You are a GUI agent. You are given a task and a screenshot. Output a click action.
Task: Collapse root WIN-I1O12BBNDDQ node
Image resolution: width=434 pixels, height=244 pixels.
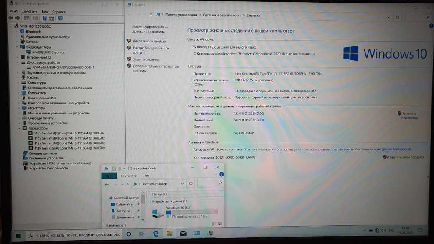[x=11, y=26]
